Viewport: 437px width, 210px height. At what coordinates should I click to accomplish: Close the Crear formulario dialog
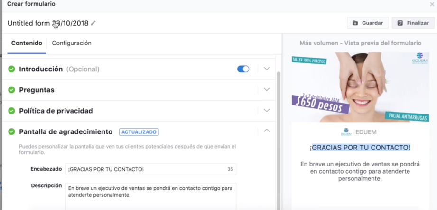click(x=432, y=4)
